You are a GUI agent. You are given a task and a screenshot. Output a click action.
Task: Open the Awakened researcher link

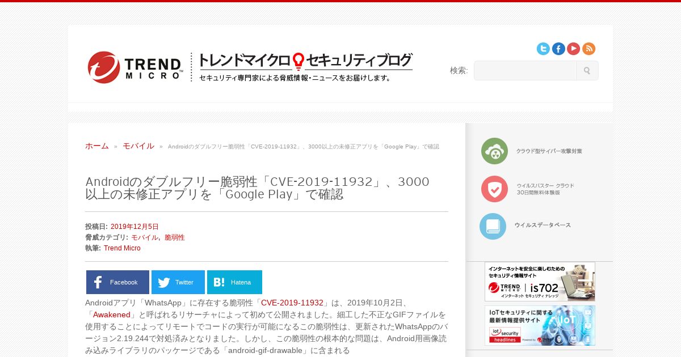coord(112,314)
